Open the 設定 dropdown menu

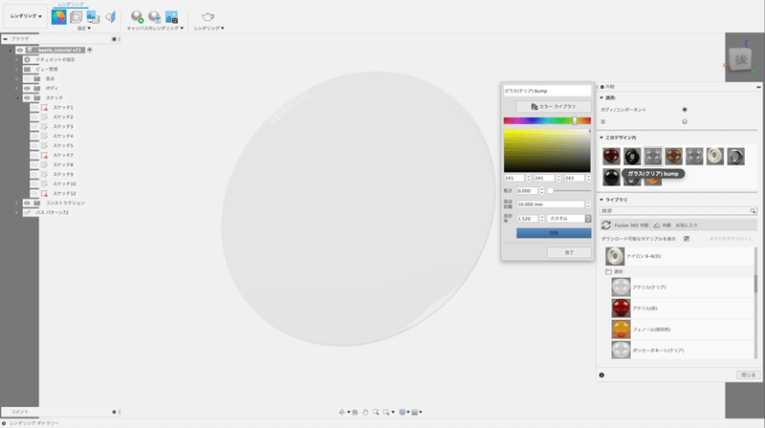pos(84,29)
